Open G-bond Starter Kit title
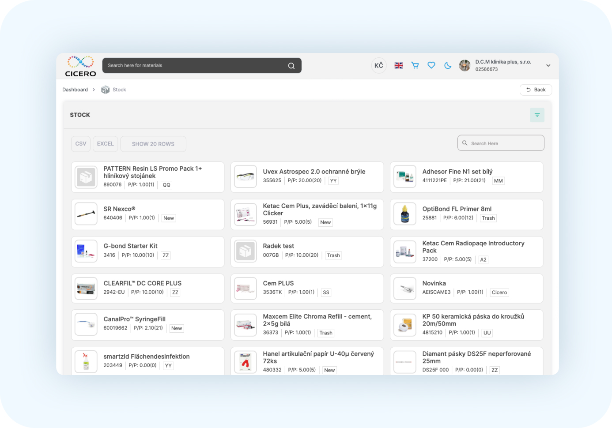The image size is (612, 428). coord(131,246)
